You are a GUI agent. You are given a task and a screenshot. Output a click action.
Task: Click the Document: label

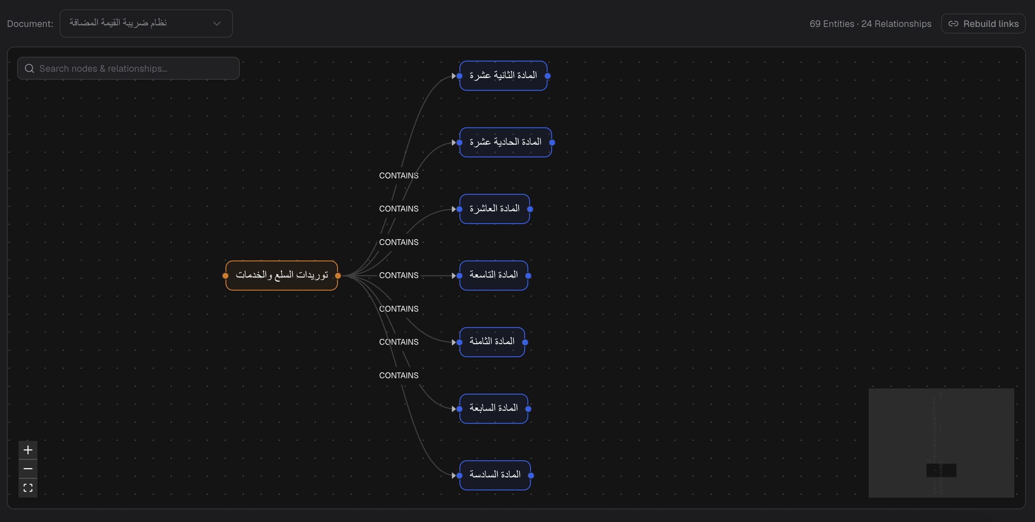click(30, 24)
